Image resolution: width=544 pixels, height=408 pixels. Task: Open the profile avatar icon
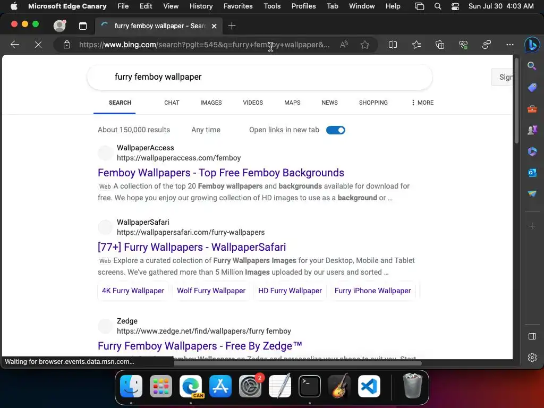click(x=59, y=26)
